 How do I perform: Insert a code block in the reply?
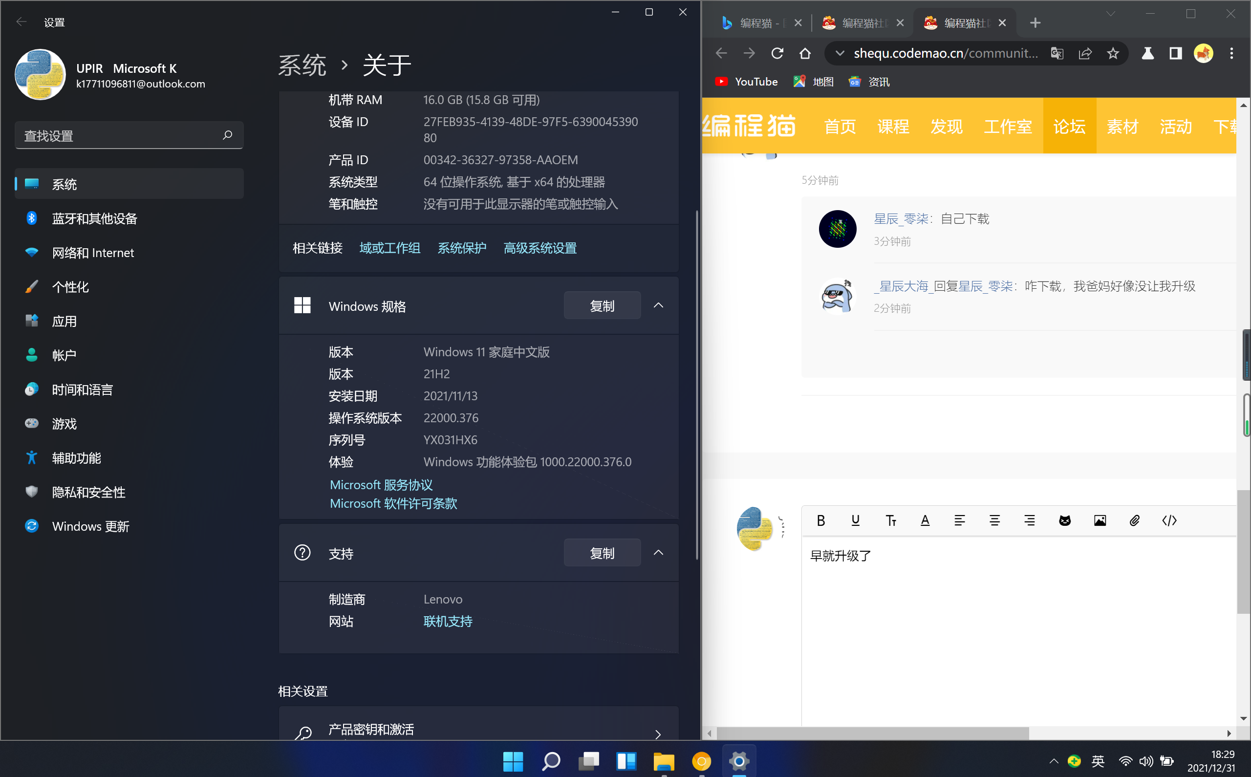1169,520
